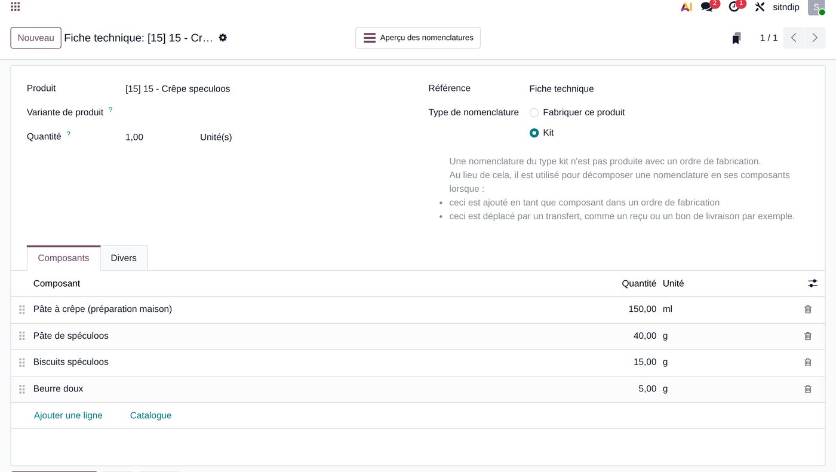The height and width of the screenshot is (472, 836).
Task: Select Fabriquer ce produit radio option
Action: point(534,112)
